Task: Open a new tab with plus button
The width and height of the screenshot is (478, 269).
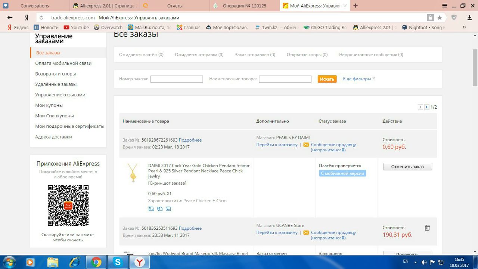Action: tap(356, 6)
